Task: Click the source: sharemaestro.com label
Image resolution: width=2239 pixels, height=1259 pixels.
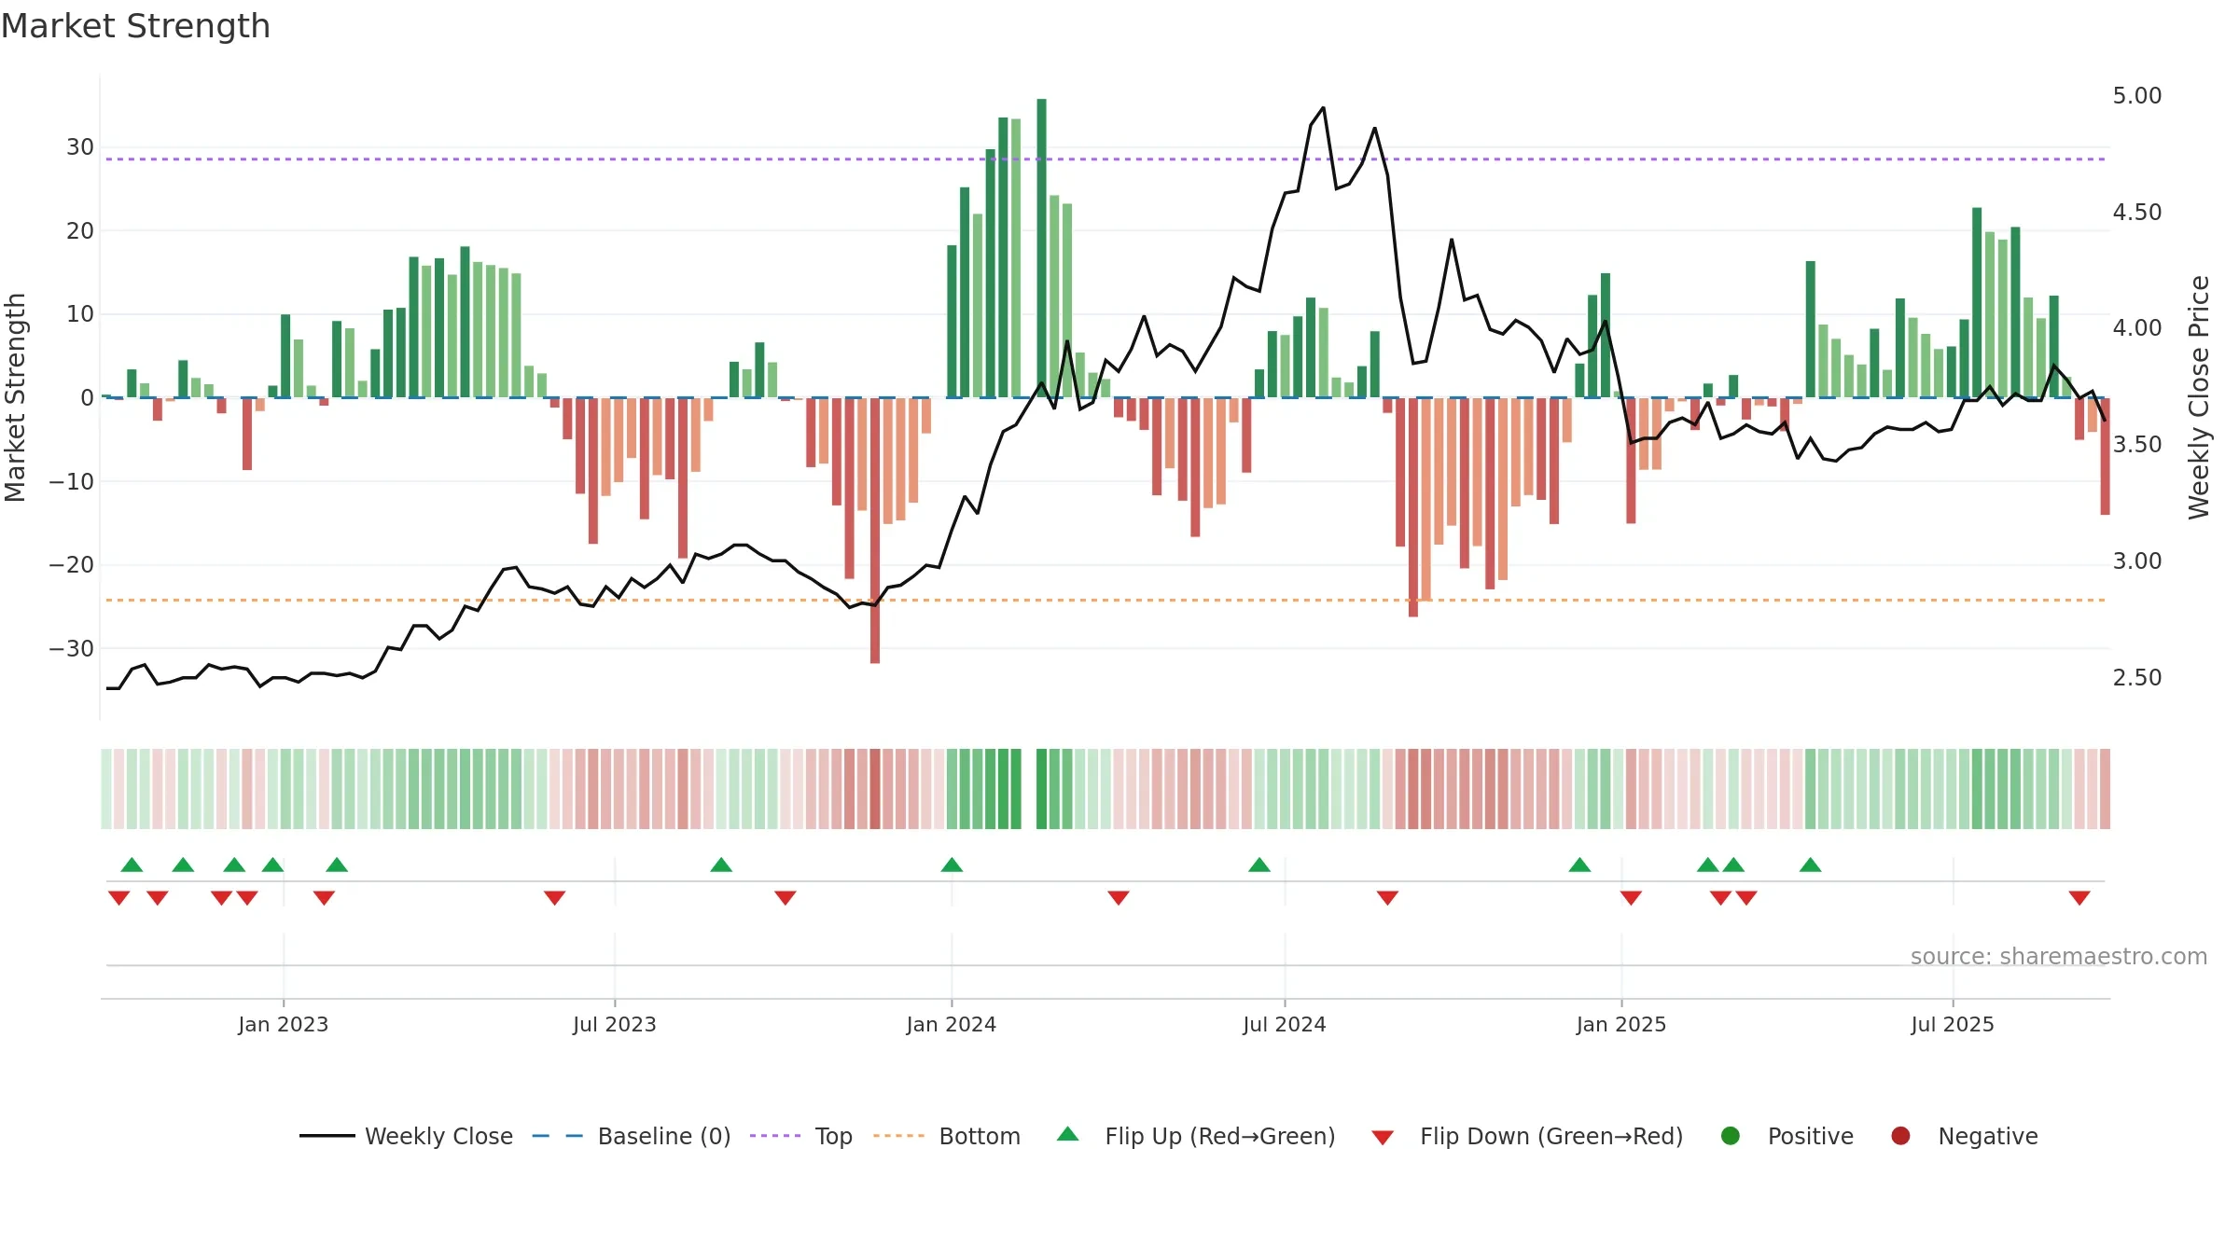Action: click(2059, 957)
